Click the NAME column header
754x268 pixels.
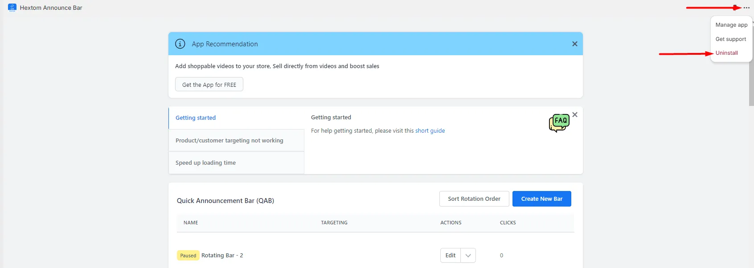coord(191,223)
